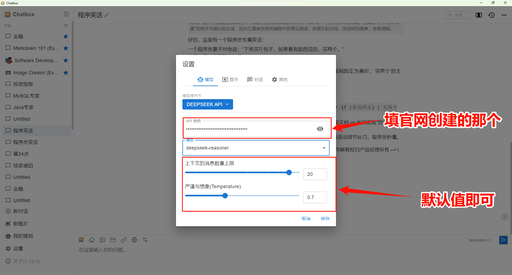Image resolution: width=512 pixels, height=275 pixels.
Task: Maximize the Chatbox window
Action: [493, 3]
